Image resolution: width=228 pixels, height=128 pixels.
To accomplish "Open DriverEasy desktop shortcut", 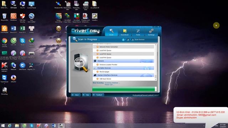I will click(x=5, y=91).
